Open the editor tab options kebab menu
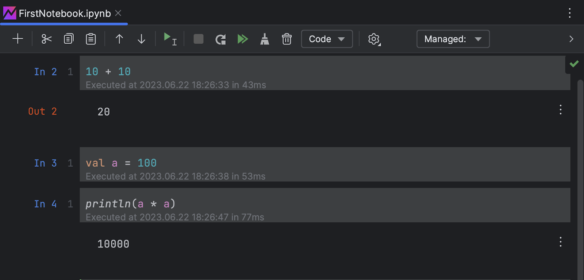584x280 pixels. 569,13
